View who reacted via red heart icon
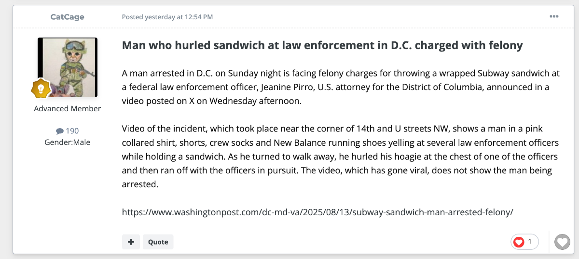This screenshot has width=579, height=259. pos(519,242)
